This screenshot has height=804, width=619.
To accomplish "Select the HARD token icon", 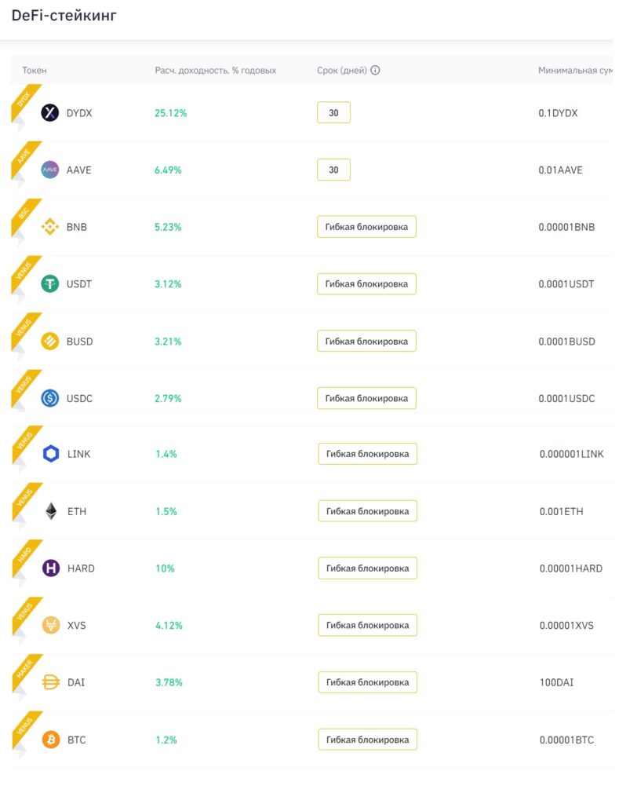I will 51,568.
